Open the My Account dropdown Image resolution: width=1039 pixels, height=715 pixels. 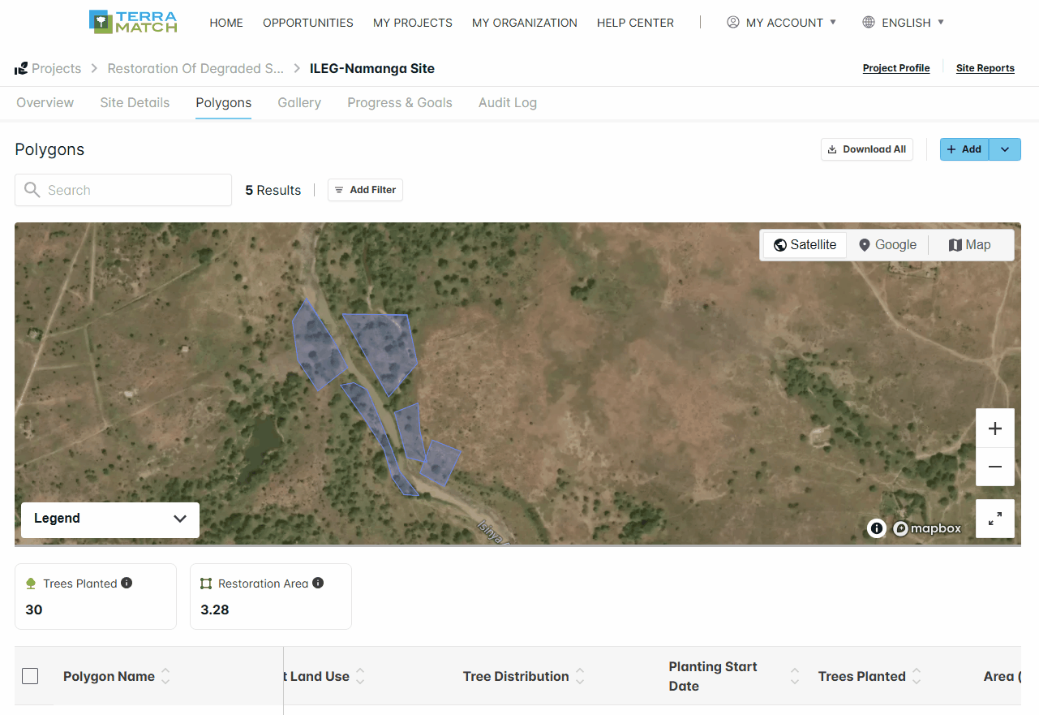point(782,23)
